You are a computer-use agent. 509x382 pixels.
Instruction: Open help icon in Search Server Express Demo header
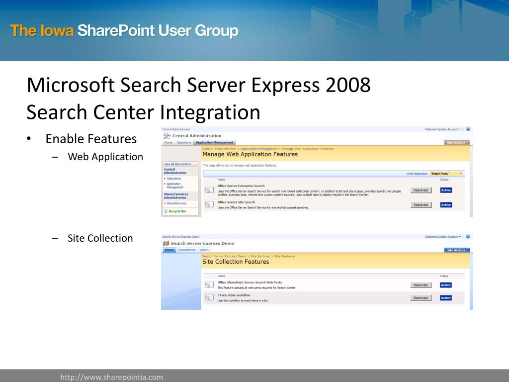point(468,237)
